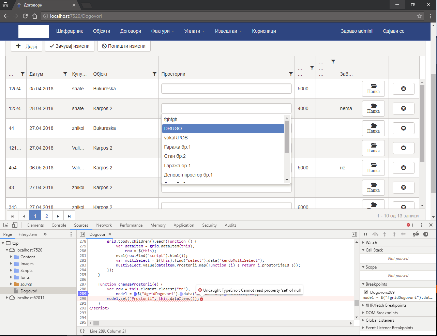437x336 pixels.
Task: Click the pause script execution icon
Action: (x=365, y=234)
